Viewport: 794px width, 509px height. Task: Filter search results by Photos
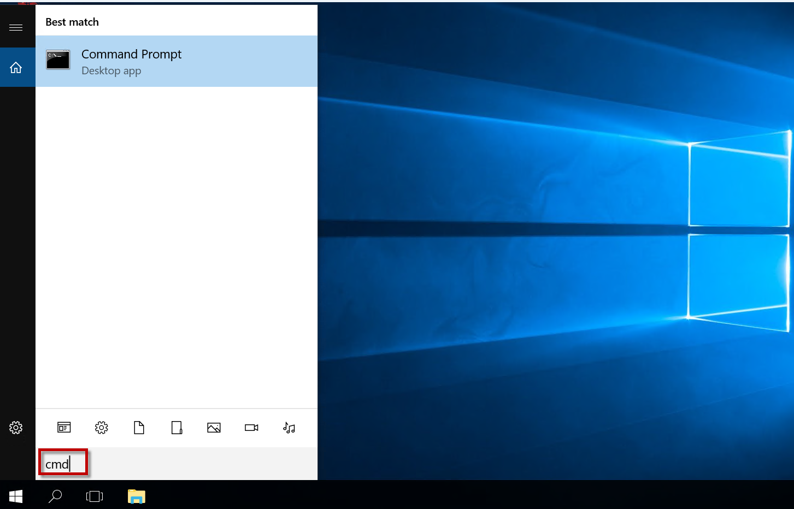(214, 428)
